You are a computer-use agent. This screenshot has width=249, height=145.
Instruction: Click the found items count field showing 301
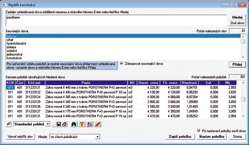point(237,77)
